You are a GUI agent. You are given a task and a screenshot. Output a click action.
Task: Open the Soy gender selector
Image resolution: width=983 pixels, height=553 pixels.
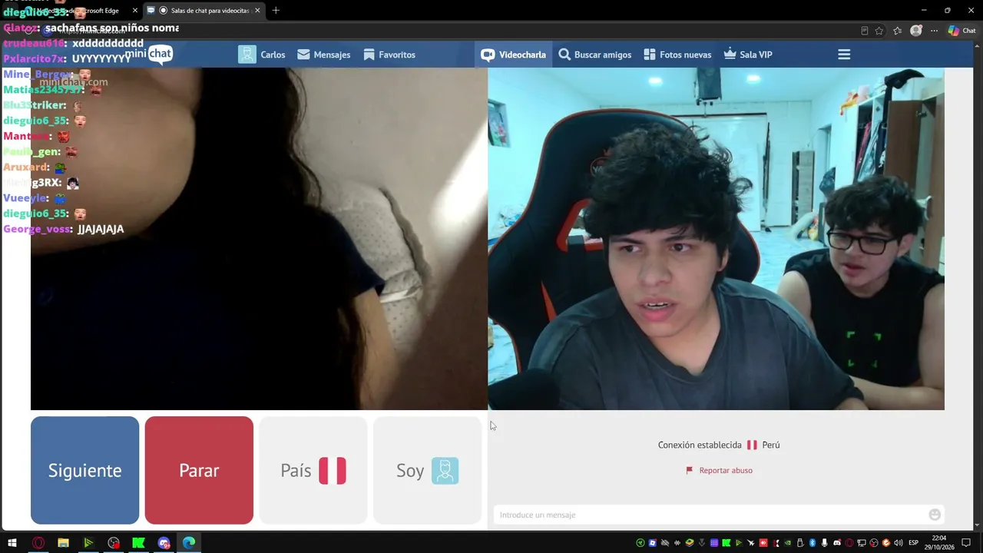point(427,470)
